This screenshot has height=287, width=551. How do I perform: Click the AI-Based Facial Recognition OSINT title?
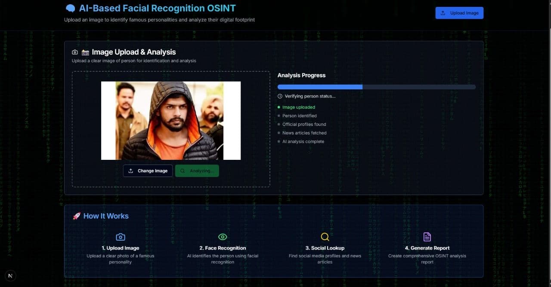click(x=157, y=8)
